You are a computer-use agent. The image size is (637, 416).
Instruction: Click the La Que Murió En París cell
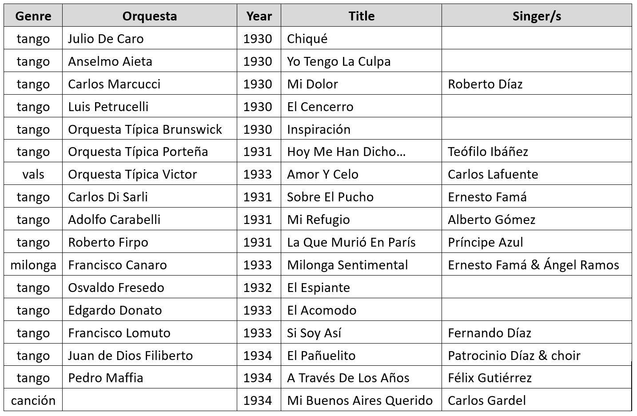point(351,242)
